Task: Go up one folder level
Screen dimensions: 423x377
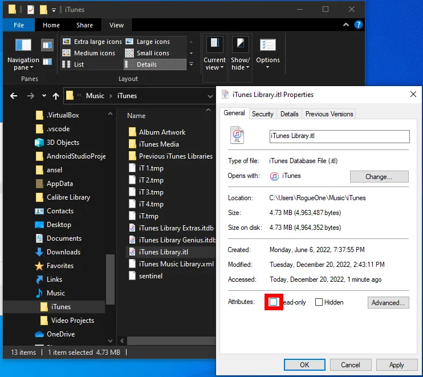Action: (56, 96)
